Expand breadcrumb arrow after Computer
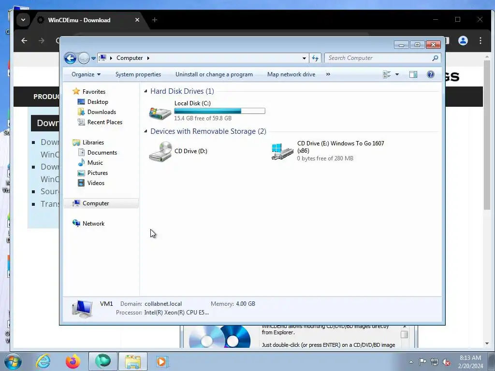 tap(148, 58)
